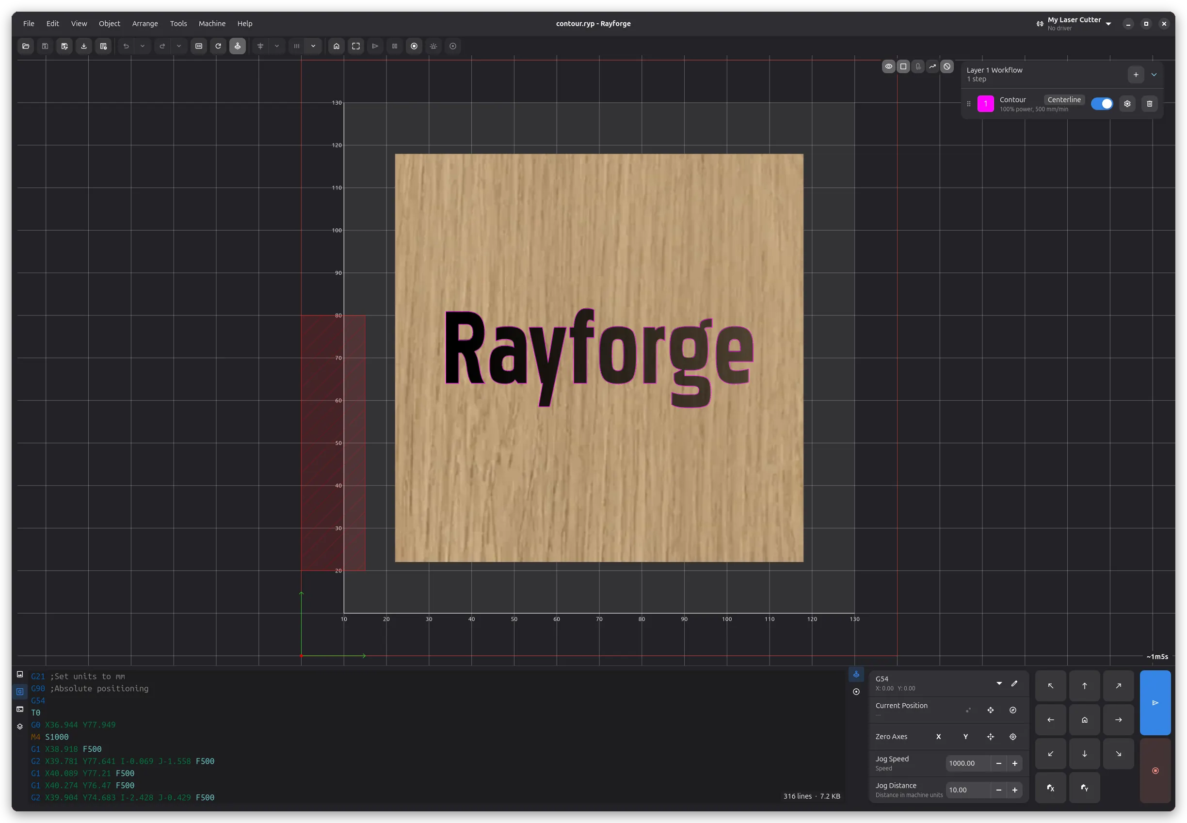
Task: Click the undo arrow in toolbar
Action: point(126,46)
